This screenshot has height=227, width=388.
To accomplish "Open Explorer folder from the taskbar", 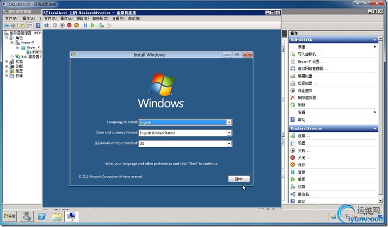I will click(57, 216).
